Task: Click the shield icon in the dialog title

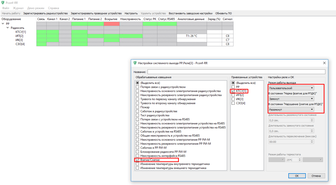Action: [135, 63]
